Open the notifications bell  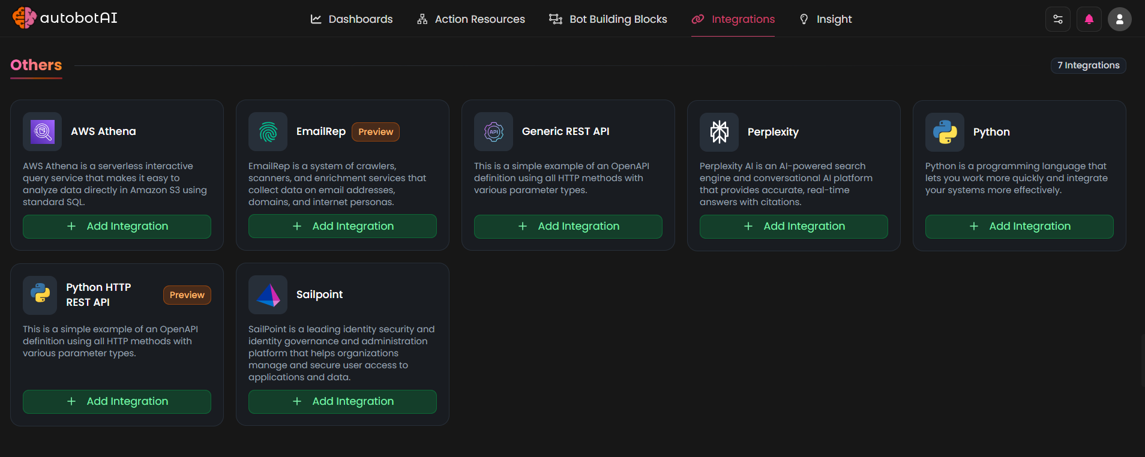coord(1089,19)
